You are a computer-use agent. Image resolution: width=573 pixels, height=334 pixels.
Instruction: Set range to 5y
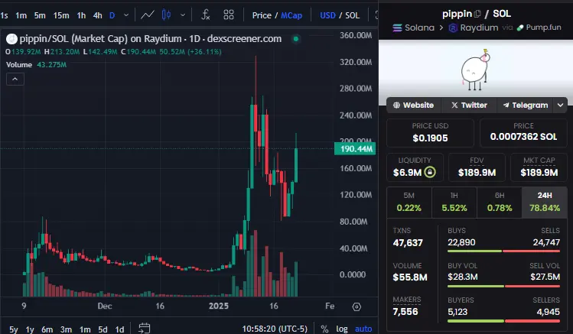click(x=13, y=329)
